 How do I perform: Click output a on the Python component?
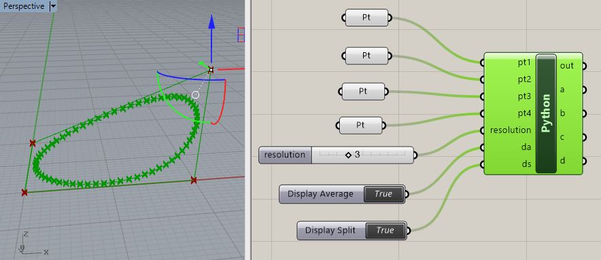pyautogui.click(x=562, y=90)
